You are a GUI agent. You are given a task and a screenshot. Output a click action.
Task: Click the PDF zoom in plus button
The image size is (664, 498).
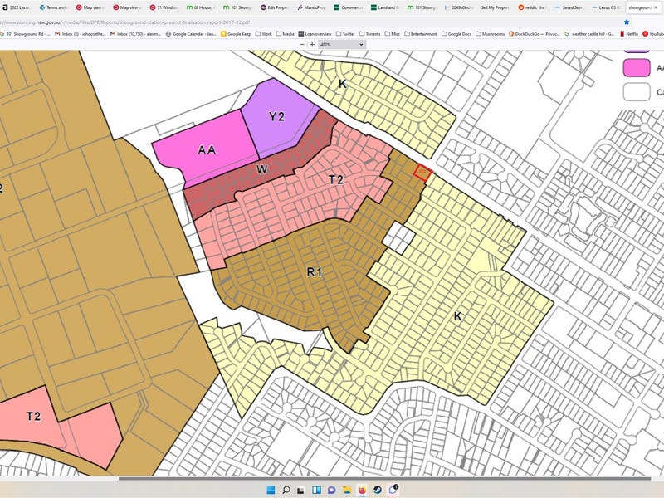(311, 44)
